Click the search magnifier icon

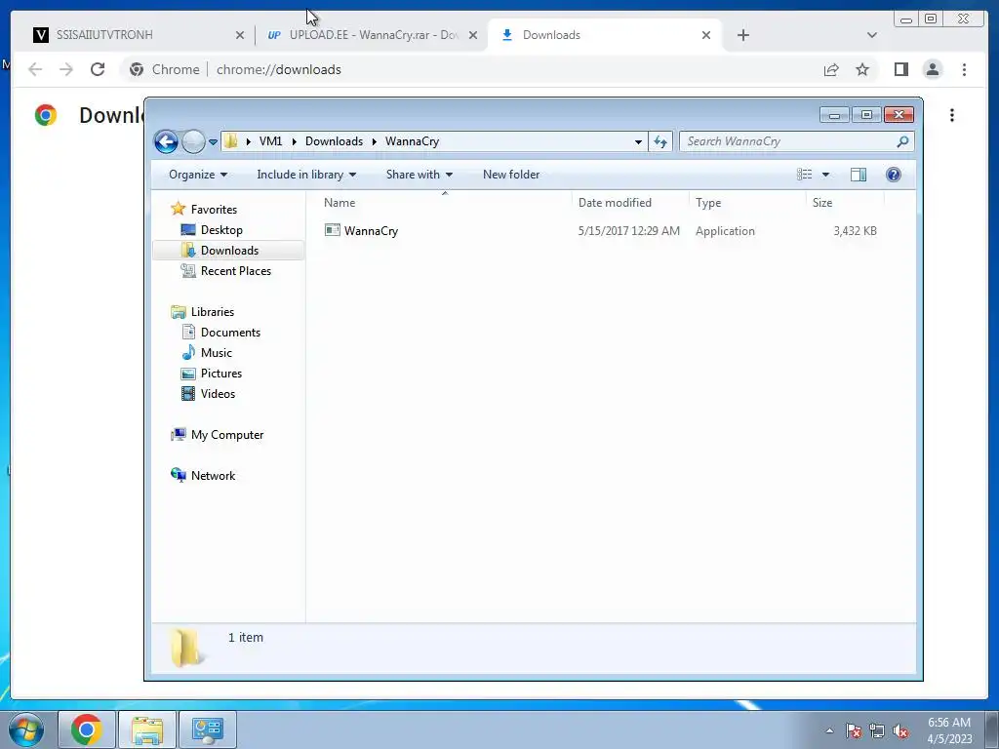pyautogui.click(x=902, y=141)
